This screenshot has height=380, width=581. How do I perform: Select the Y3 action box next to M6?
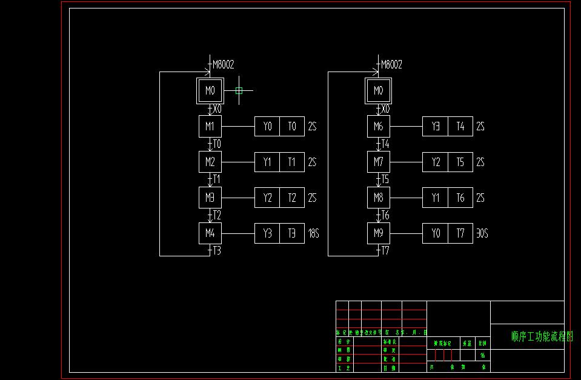pos(436,127)
